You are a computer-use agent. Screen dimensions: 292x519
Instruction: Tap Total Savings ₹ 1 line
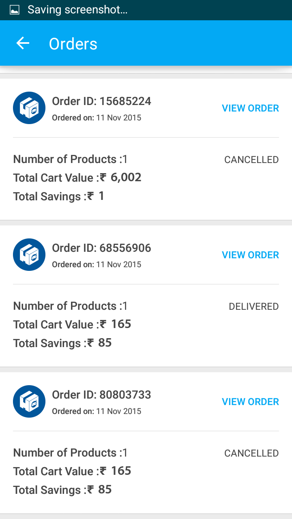59,196
